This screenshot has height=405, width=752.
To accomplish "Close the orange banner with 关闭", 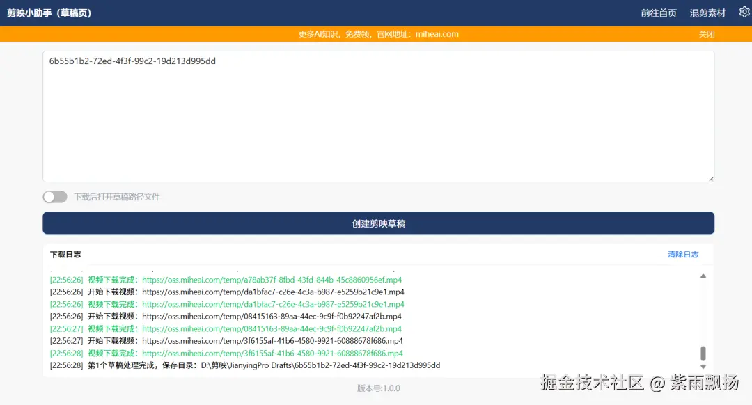I will 707,34.
